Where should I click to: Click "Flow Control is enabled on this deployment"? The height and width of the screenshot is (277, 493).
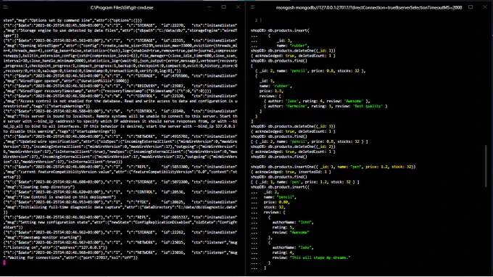pyautogui.click(x=59, y=197)
